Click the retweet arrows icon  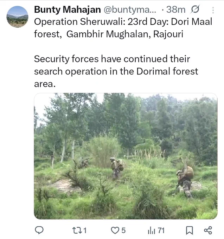coord(76,230)
